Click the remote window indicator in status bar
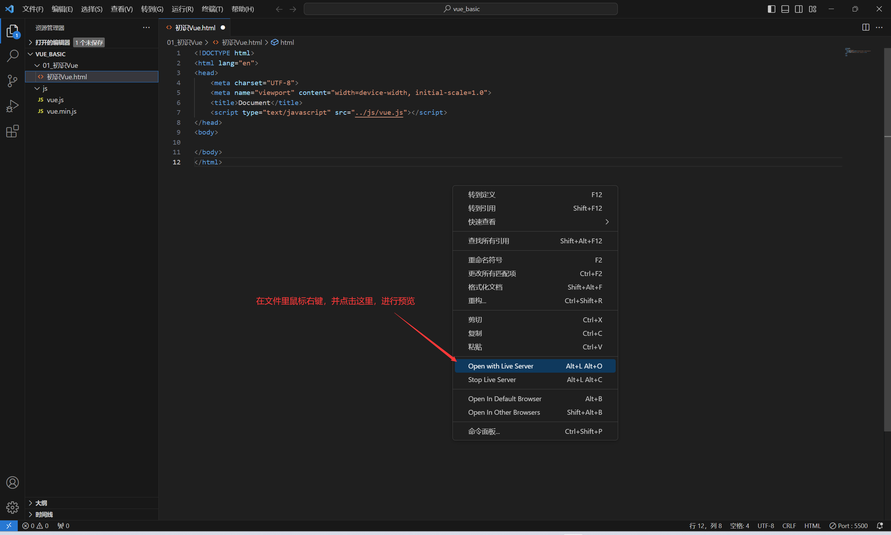 pos(9,526)
